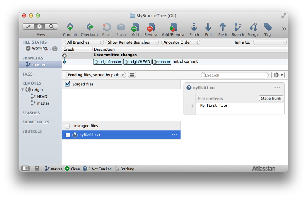The width and height of the screenshot is (307, 199).
Task: Click the Description column header
Action: 190,49
